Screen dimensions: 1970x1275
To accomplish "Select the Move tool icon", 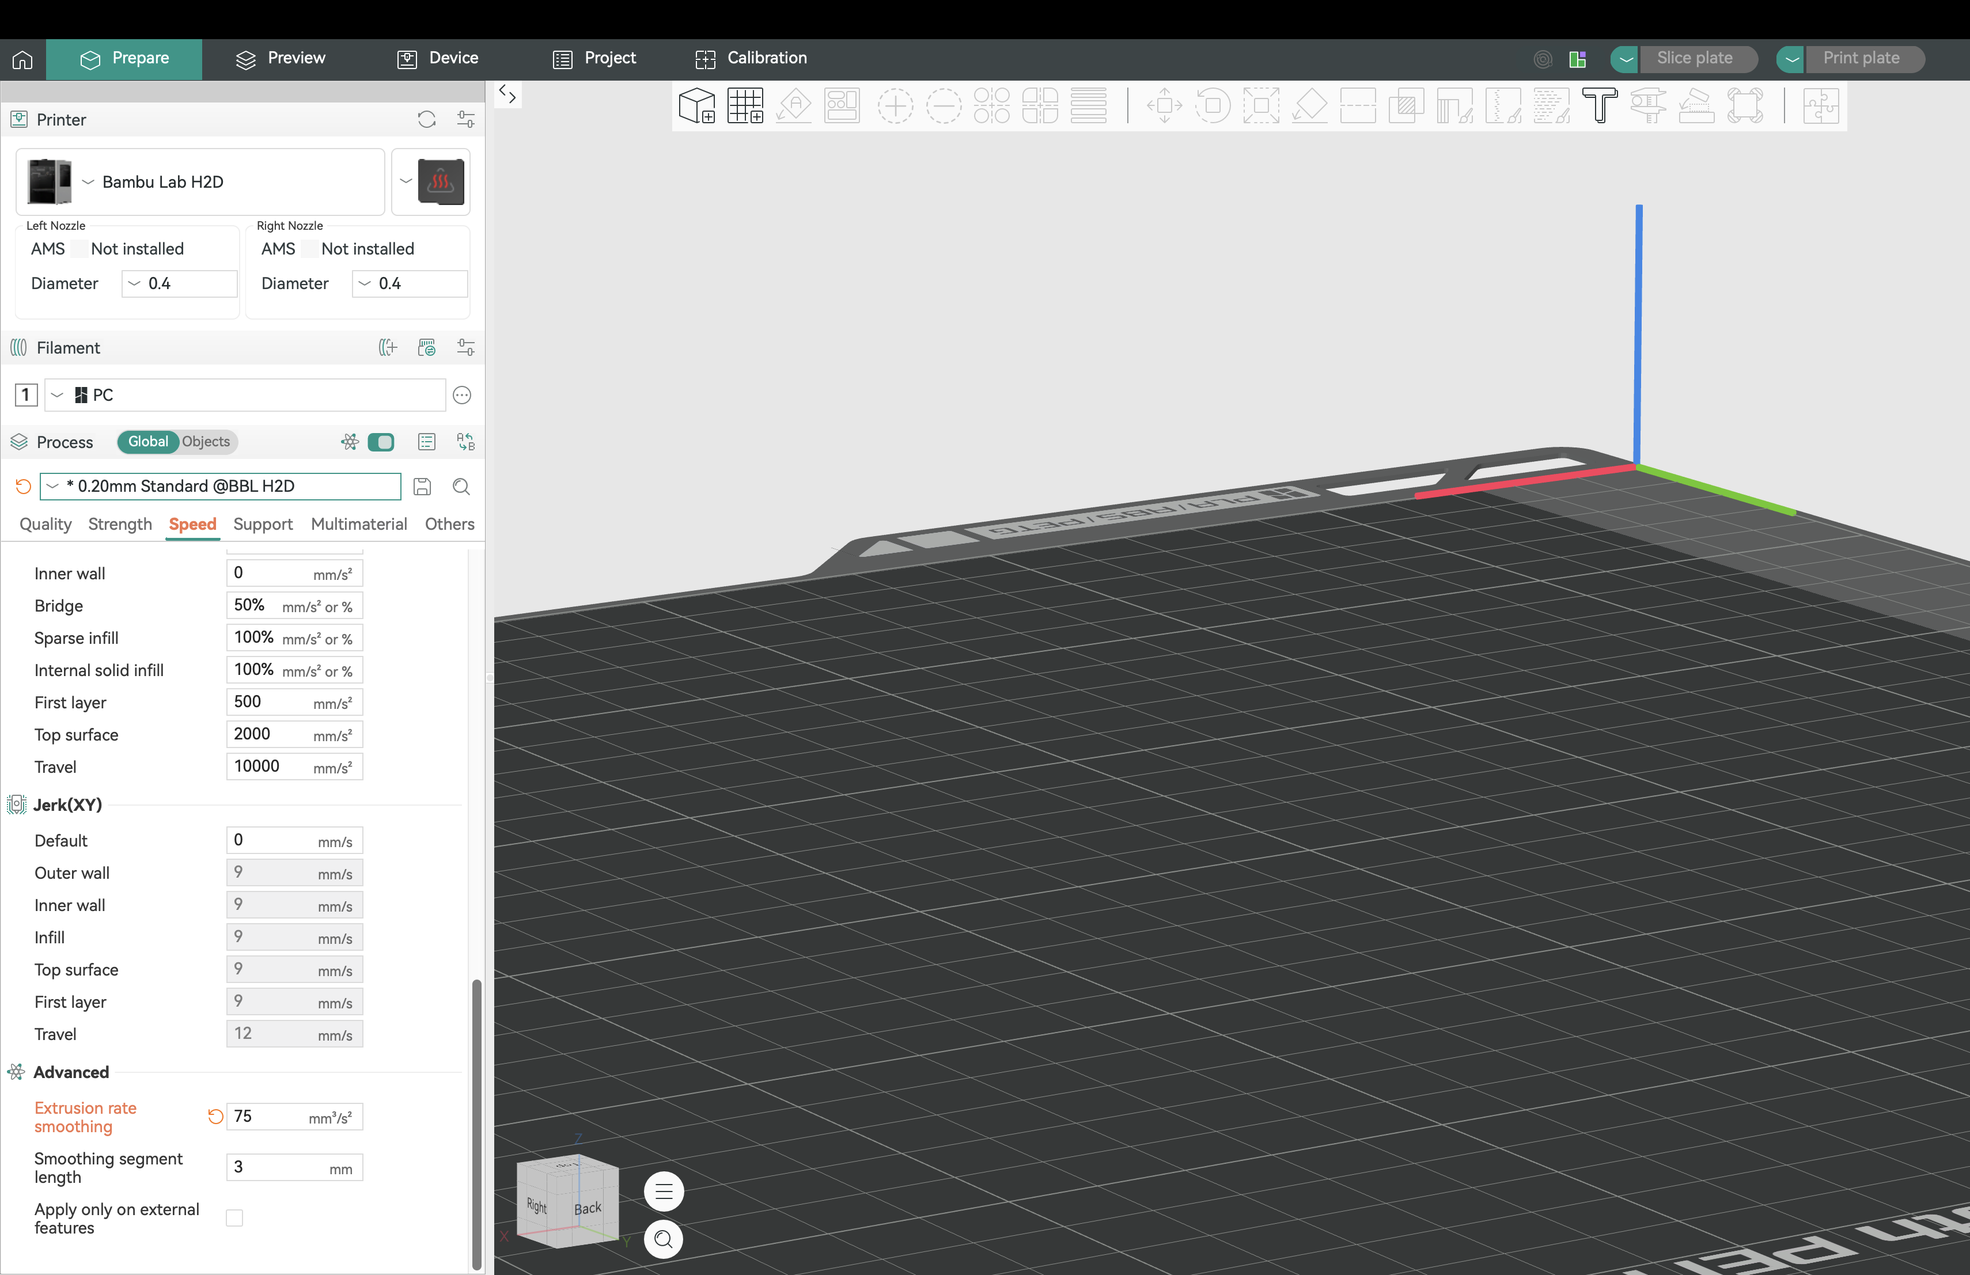I will [x=1164, y=106].
